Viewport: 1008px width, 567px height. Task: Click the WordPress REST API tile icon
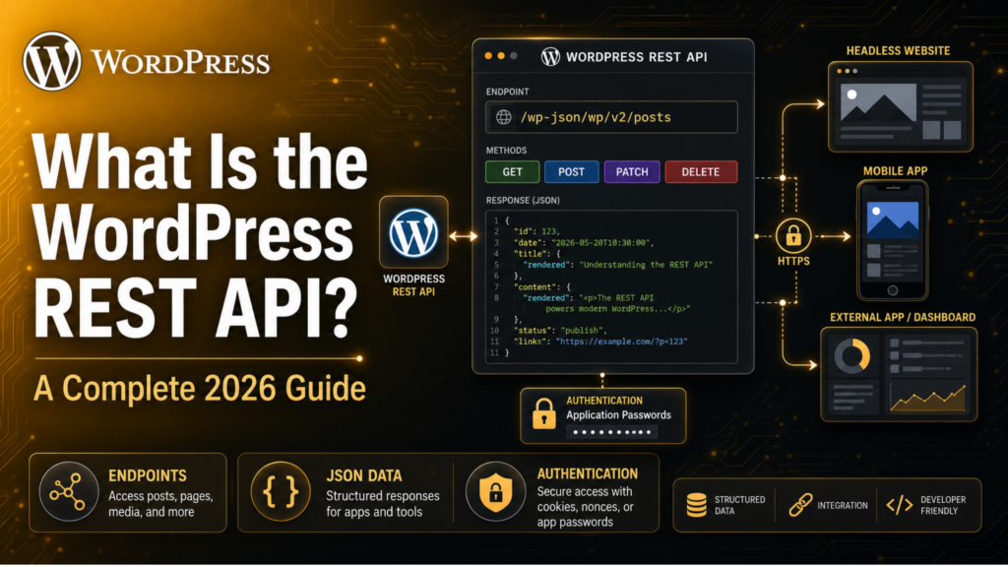point(413,232)
